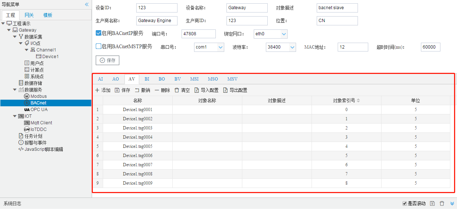The width and height of the screenshot is (457, 217).
Task: Collapse the Channel1 tree node
Action: [27, 50]
